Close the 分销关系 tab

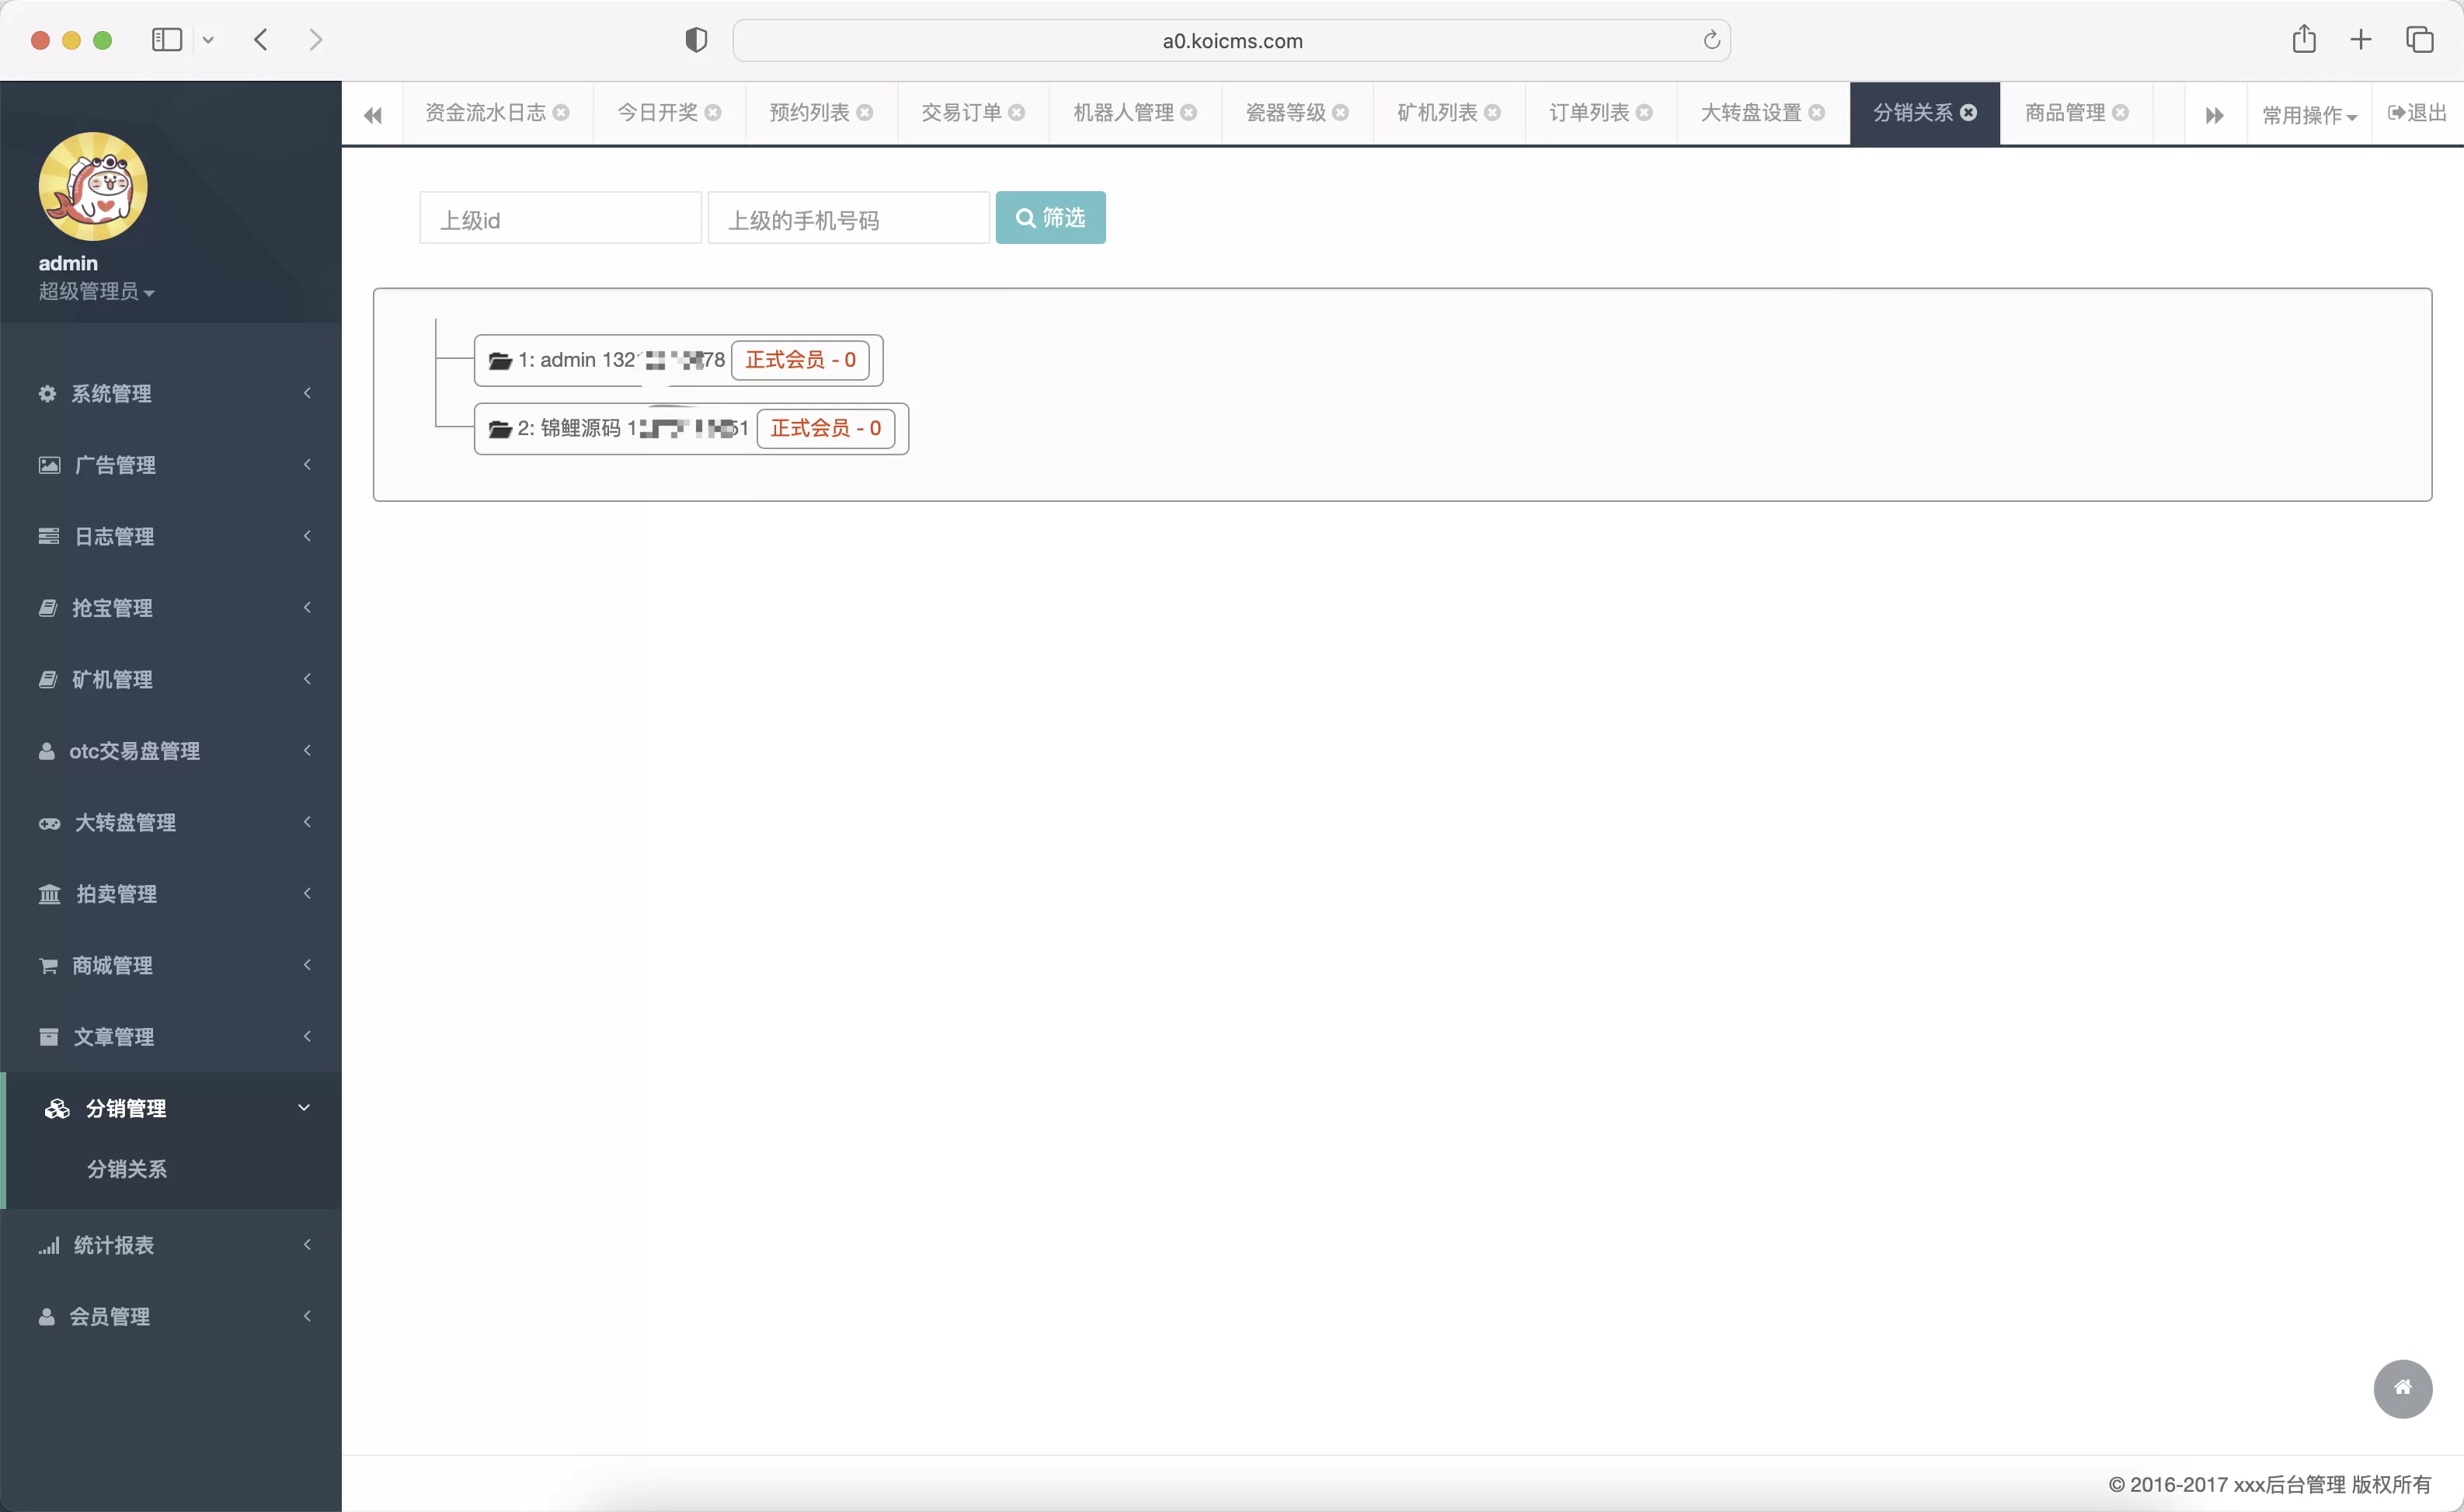tap(1968, 113)
